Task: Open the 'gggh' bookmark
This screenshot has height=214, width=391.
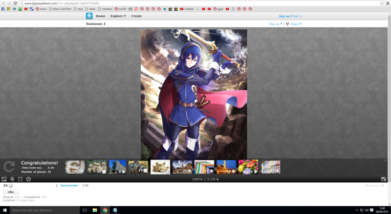Action: (x=218, y=9)
